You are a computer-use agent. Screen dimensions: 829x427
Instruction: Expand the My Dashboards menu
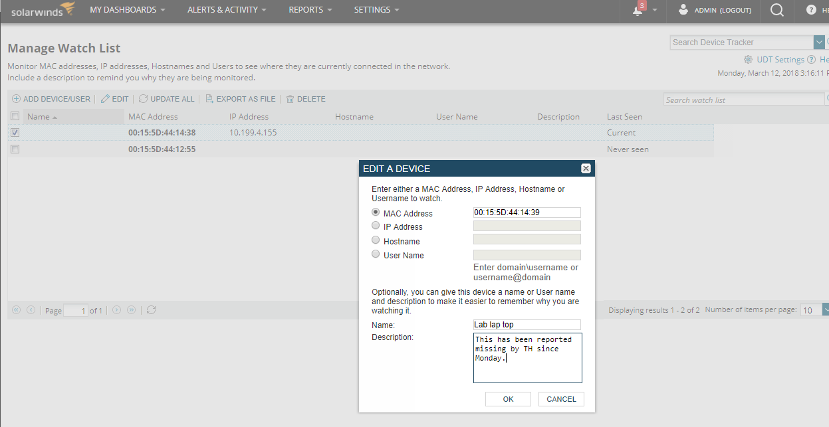click(128, 10)
